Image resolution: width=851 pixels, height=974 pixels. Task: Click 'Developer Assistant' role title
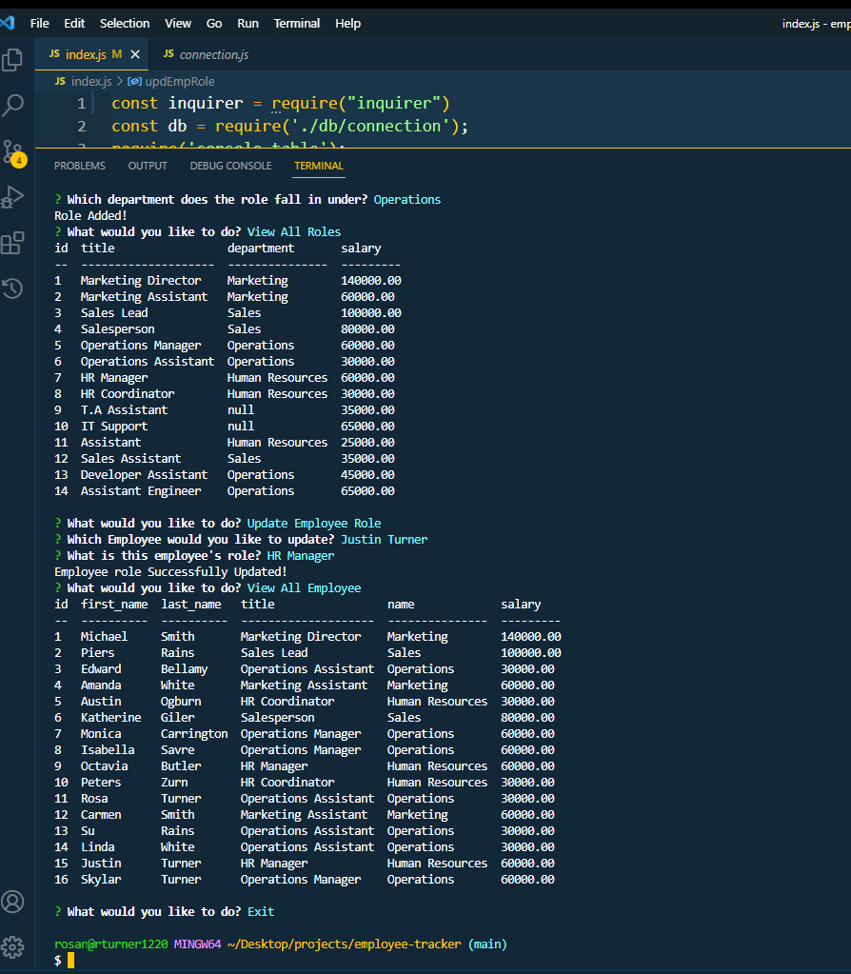tap(144, 474)
